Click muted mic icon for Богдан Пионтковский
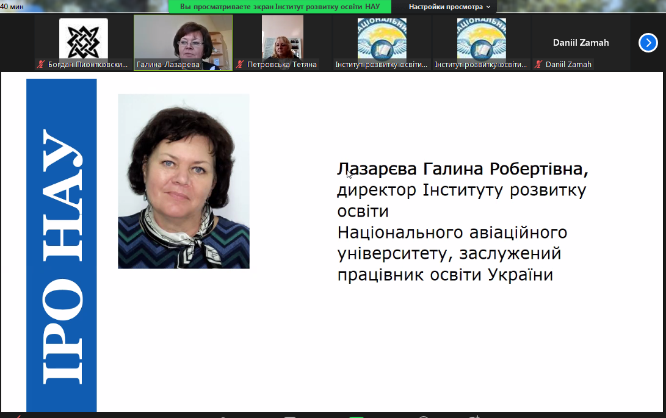 pyautogui.click(x=41, y=65)
